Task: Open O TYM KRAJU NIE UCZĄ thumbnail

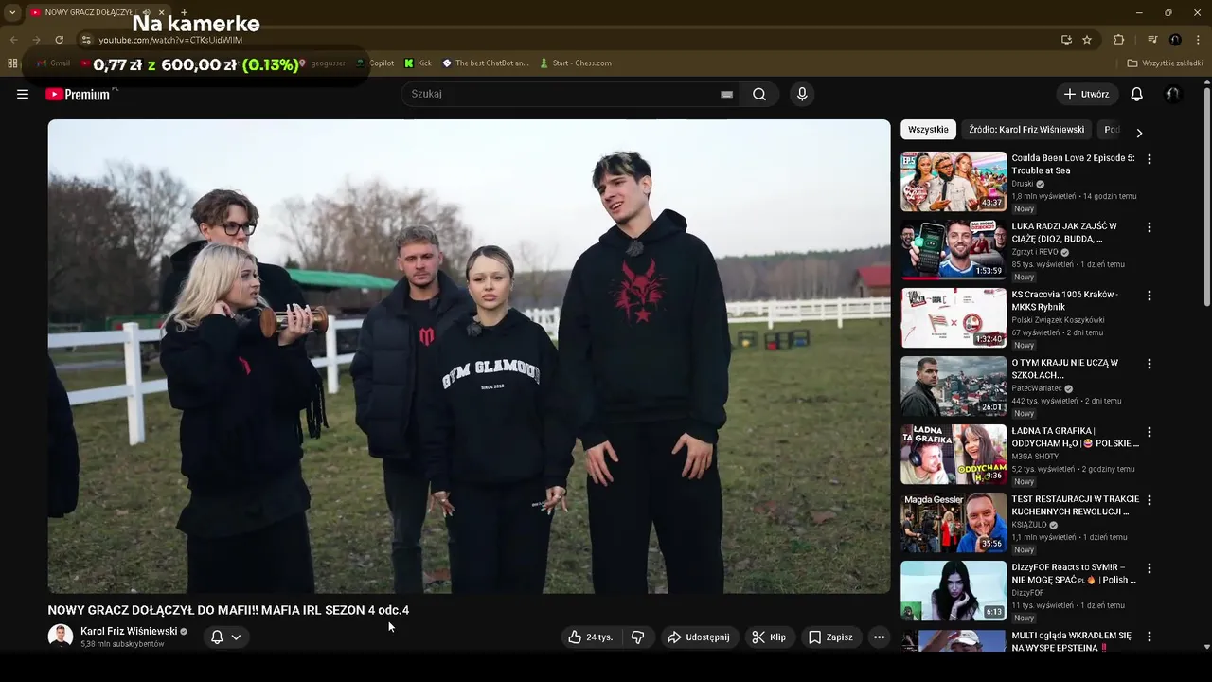Action: [x=954, y=386]
